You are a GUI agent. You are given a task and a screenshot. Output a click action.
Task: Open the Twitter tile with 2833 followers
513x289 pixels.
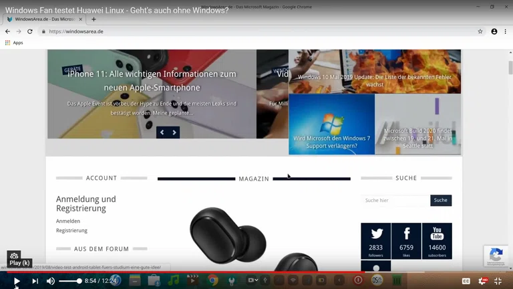(375, 241)
